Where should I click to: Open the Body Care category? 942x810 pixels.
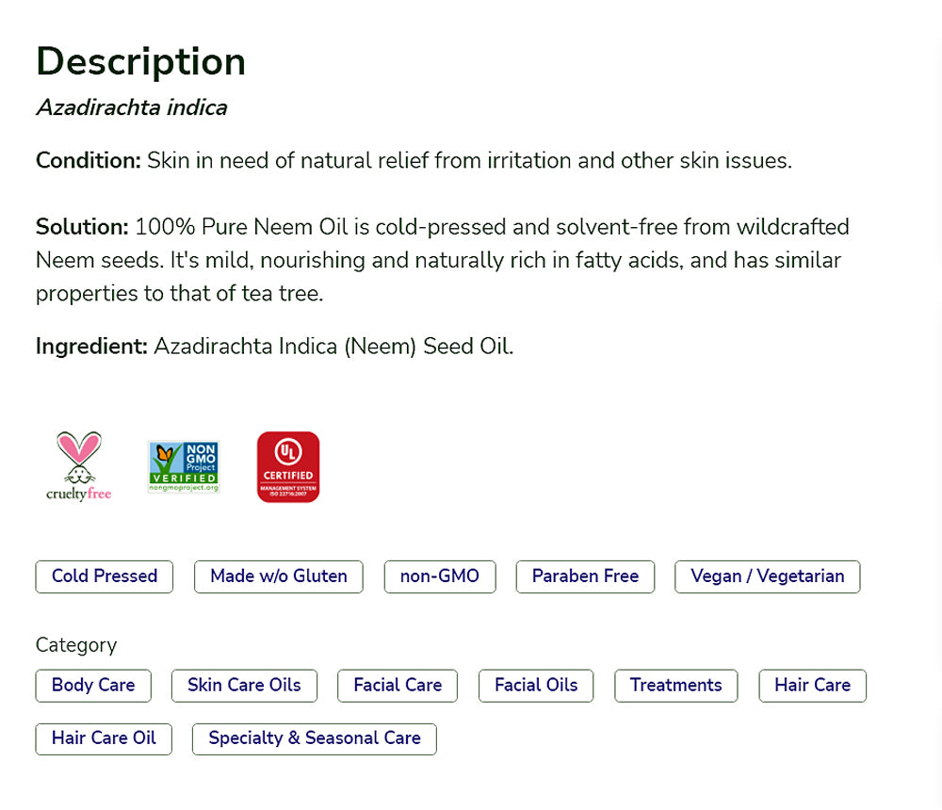93,686
